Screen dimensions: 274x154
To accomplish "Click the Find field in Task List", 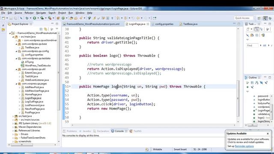I will [252, 45].
